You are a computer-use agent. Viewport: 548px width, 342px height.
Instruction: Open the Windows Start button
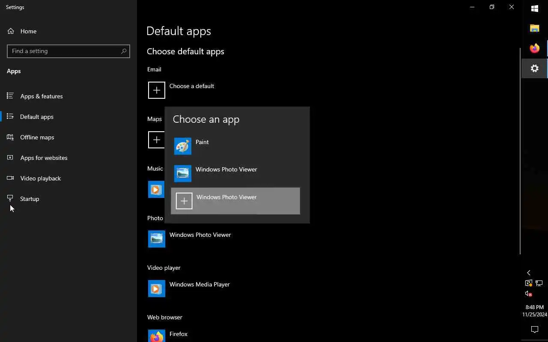coord(534,8)
